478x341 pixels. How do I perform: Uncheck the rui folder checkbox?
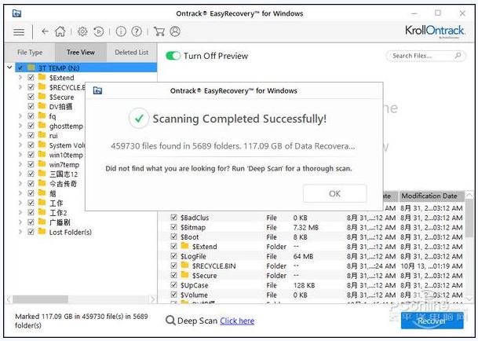(31, 135)
